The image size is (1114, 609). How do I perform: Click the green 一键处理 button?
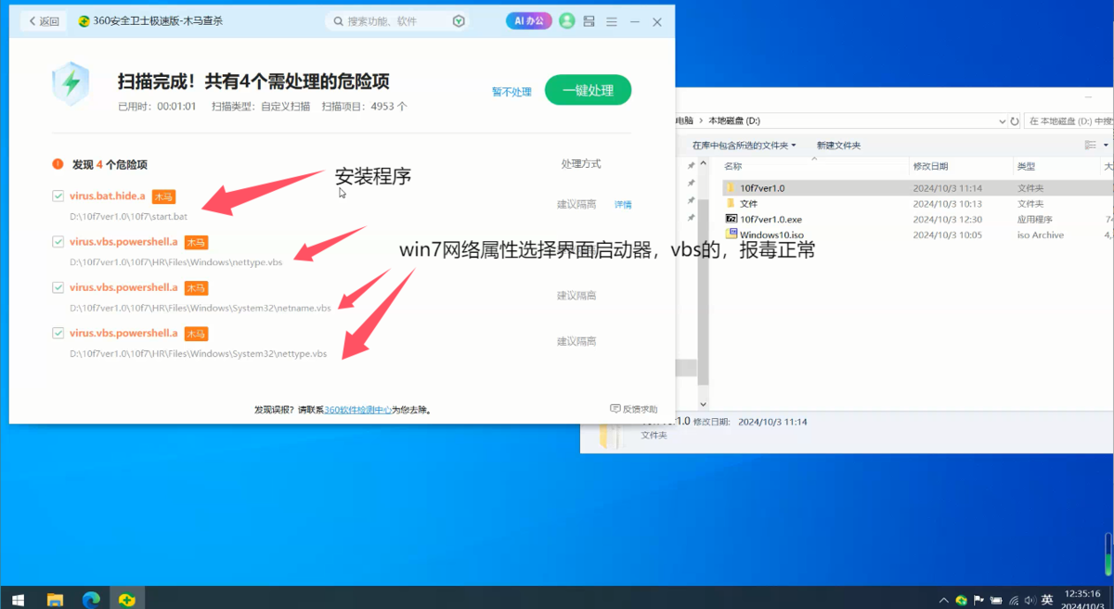[x=588, y=90]
